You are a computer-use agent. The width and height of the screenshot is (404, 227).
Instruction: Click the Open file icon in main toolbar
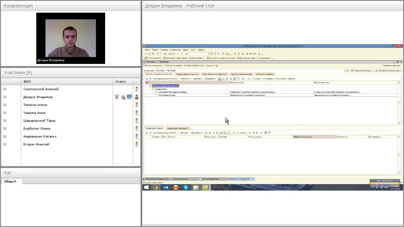click(x=149, y=54)
